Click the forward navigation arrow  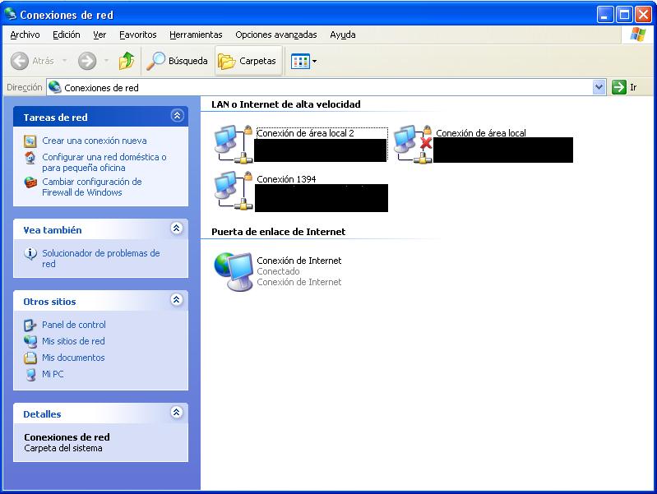[x=87, y=61]
